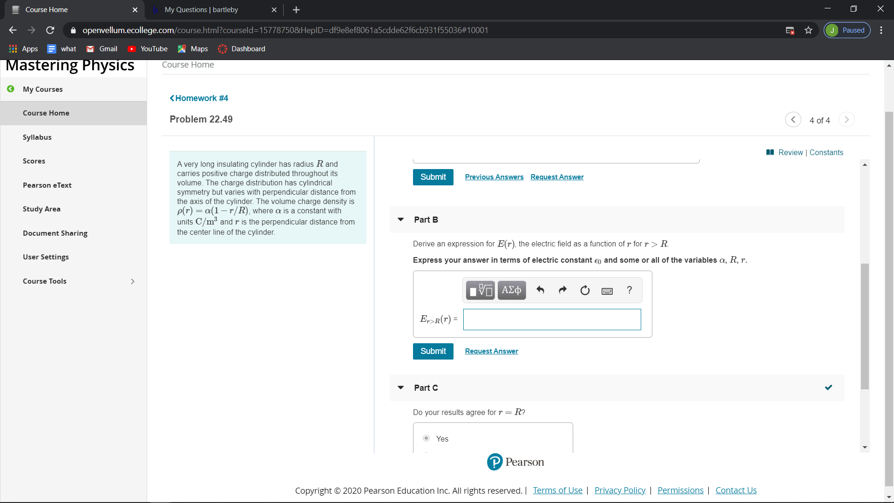Collapse Part B section triangle
This screenshot has width=894, height=503.
point(400,219)
